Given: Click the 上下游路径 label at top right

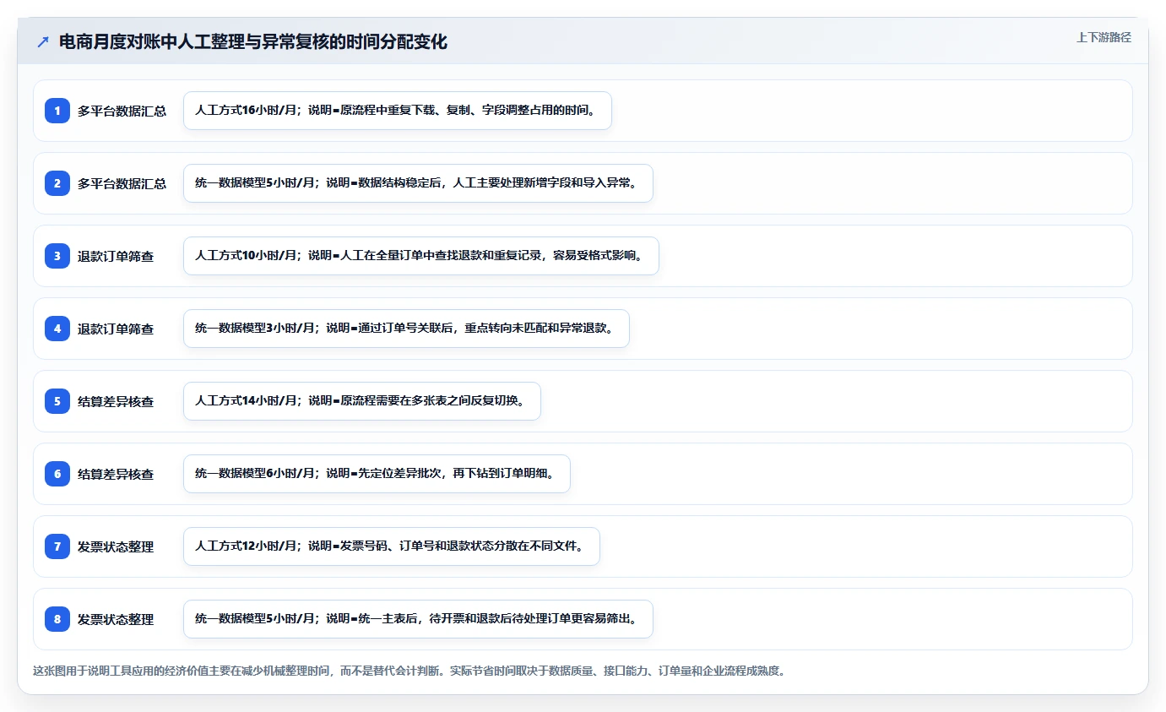Looking at the screenshot, I should 1104,37.
